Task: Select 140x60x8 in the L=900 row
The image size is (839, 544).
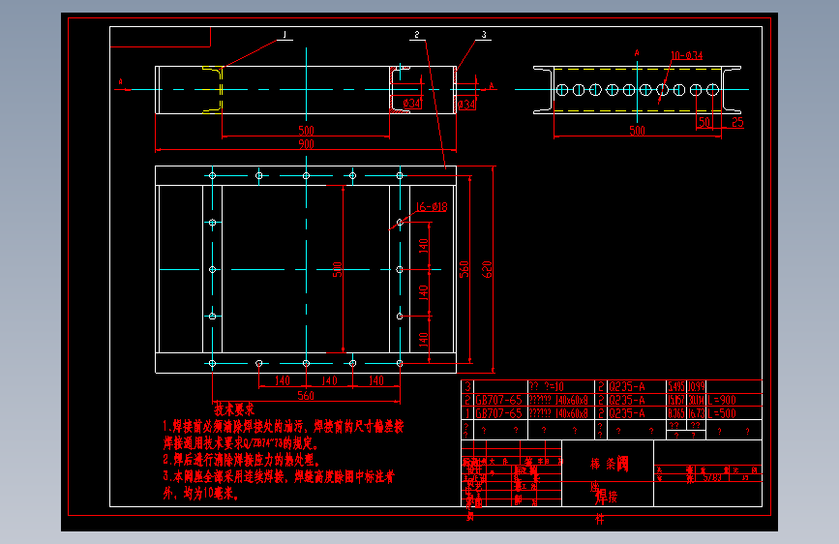Action: 571,400
